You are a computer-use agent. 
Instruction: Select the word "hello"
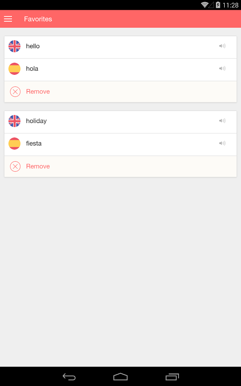[33, 46]
